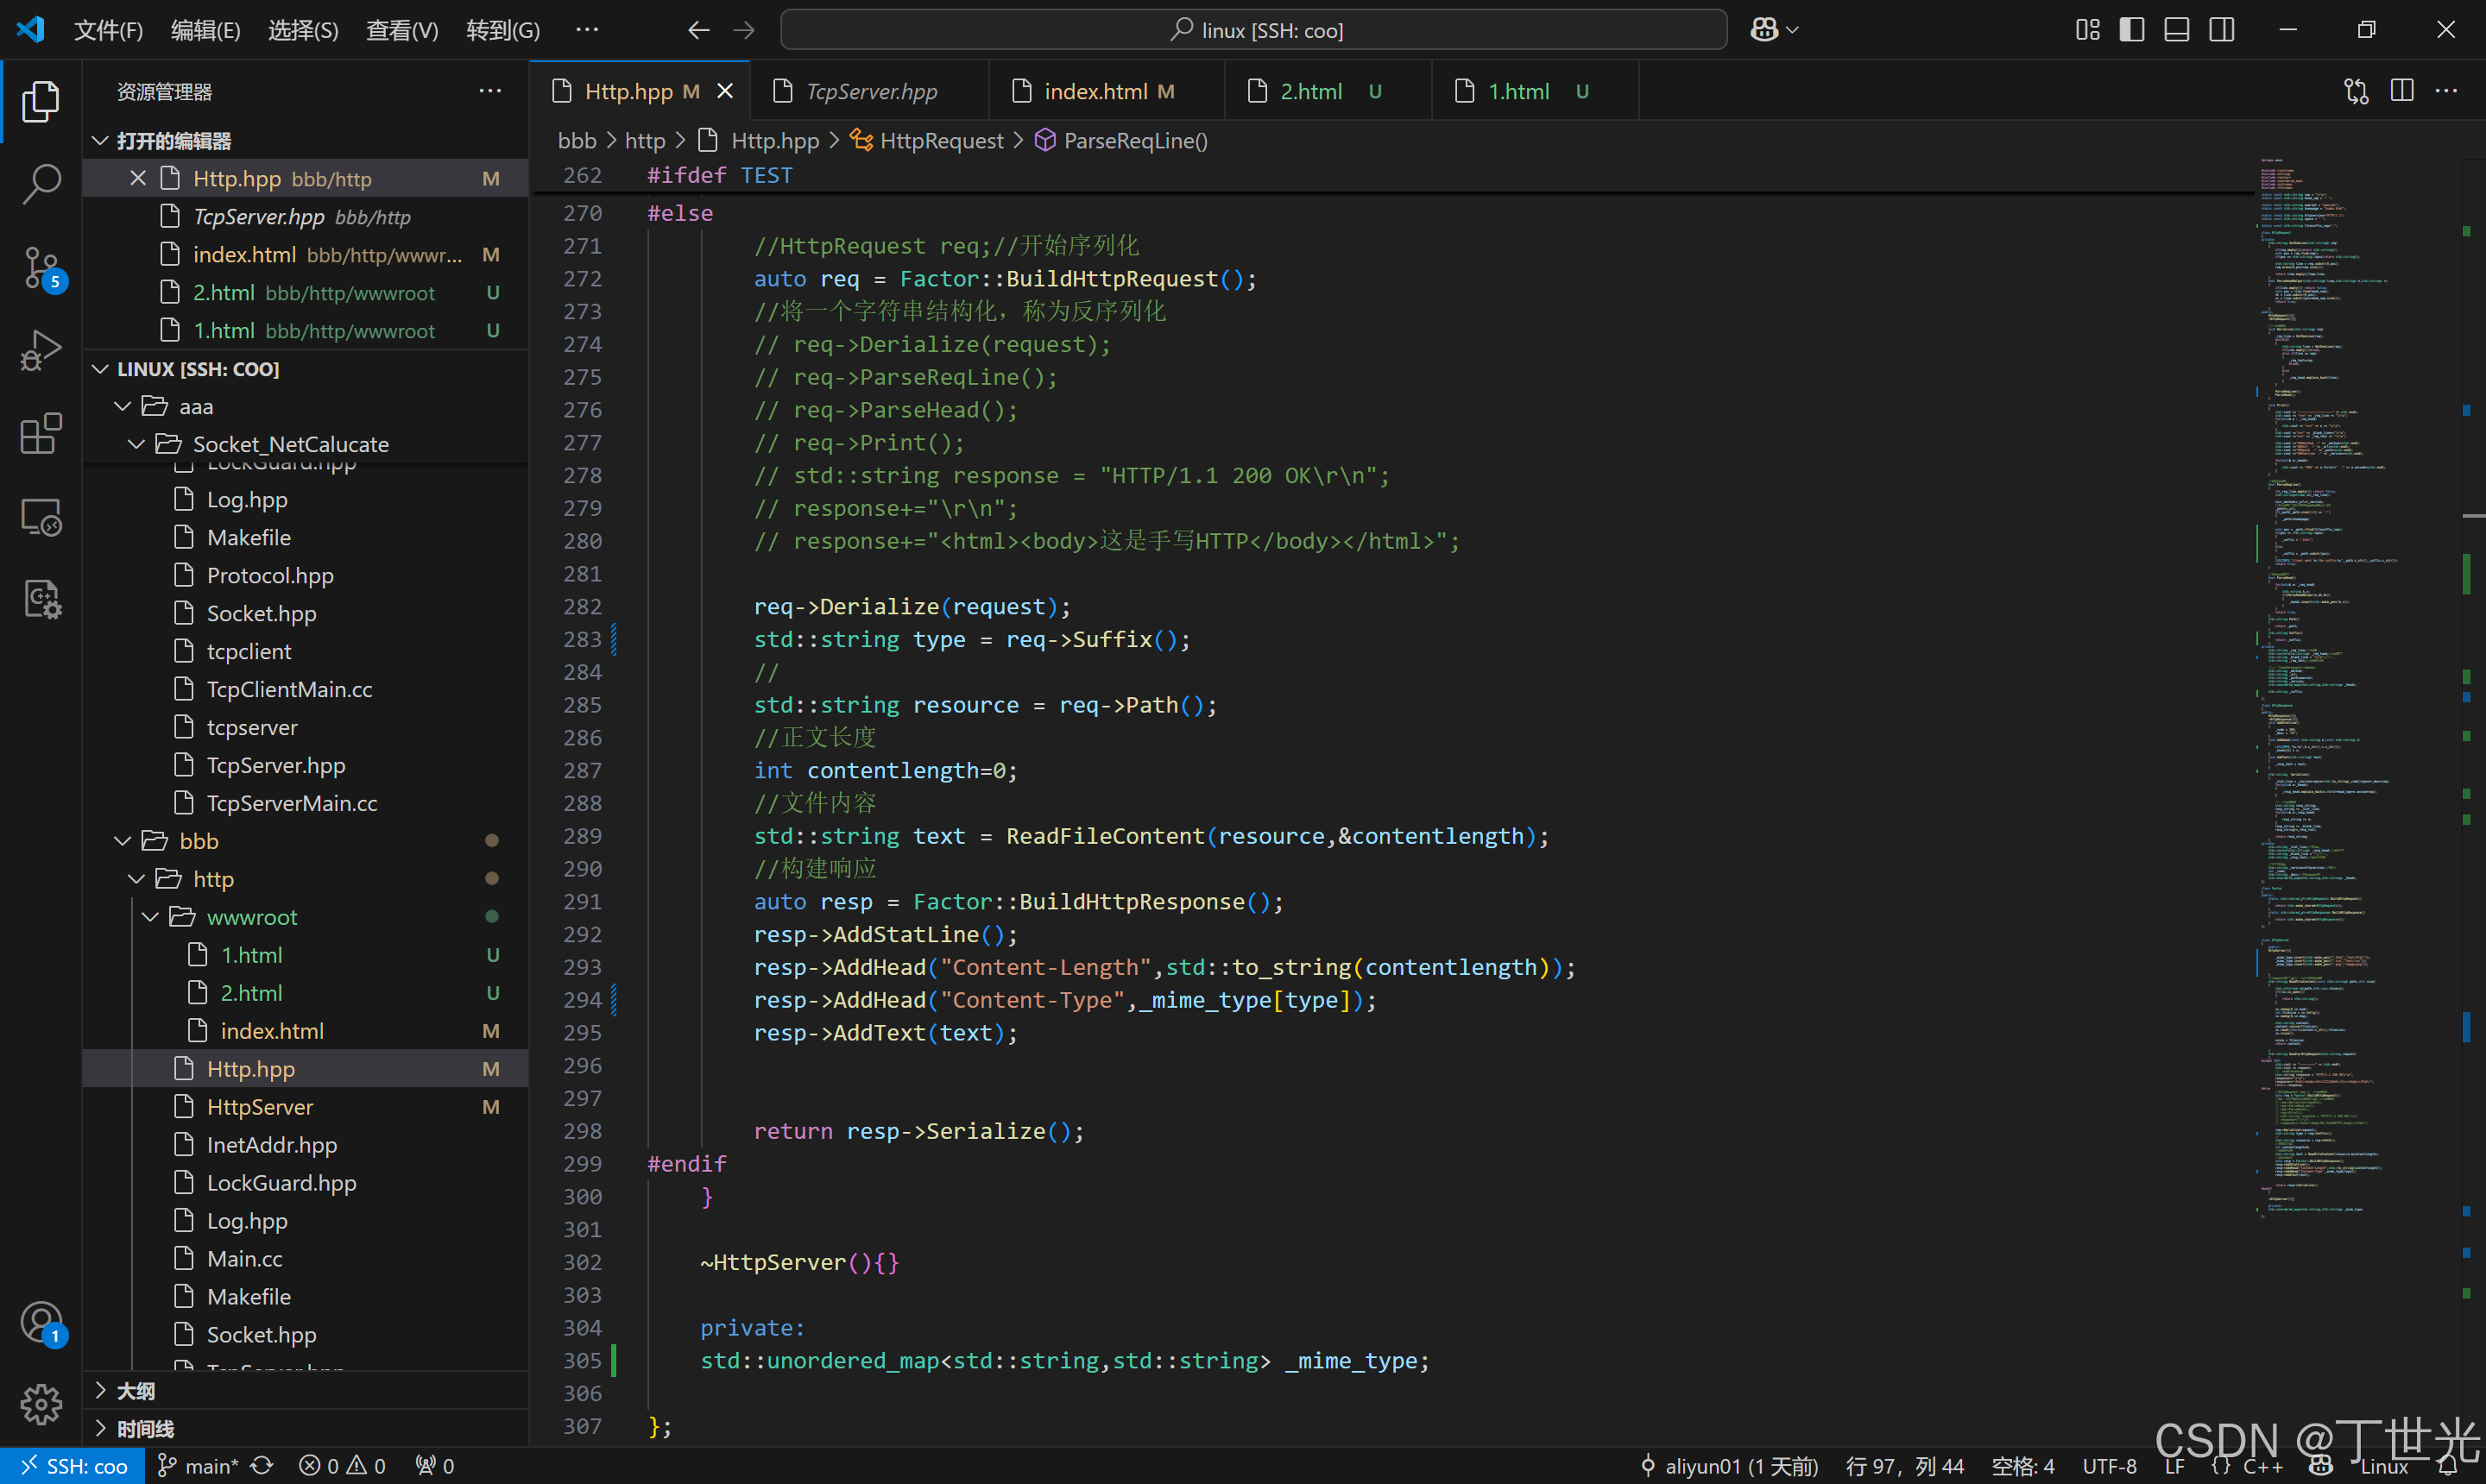Toggle the bottom panel visibility
Viewport: 2486px width, 1484px height.
2176,30
